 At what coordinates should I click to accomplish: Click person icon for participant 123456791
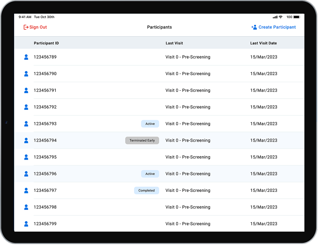point(26,91)
